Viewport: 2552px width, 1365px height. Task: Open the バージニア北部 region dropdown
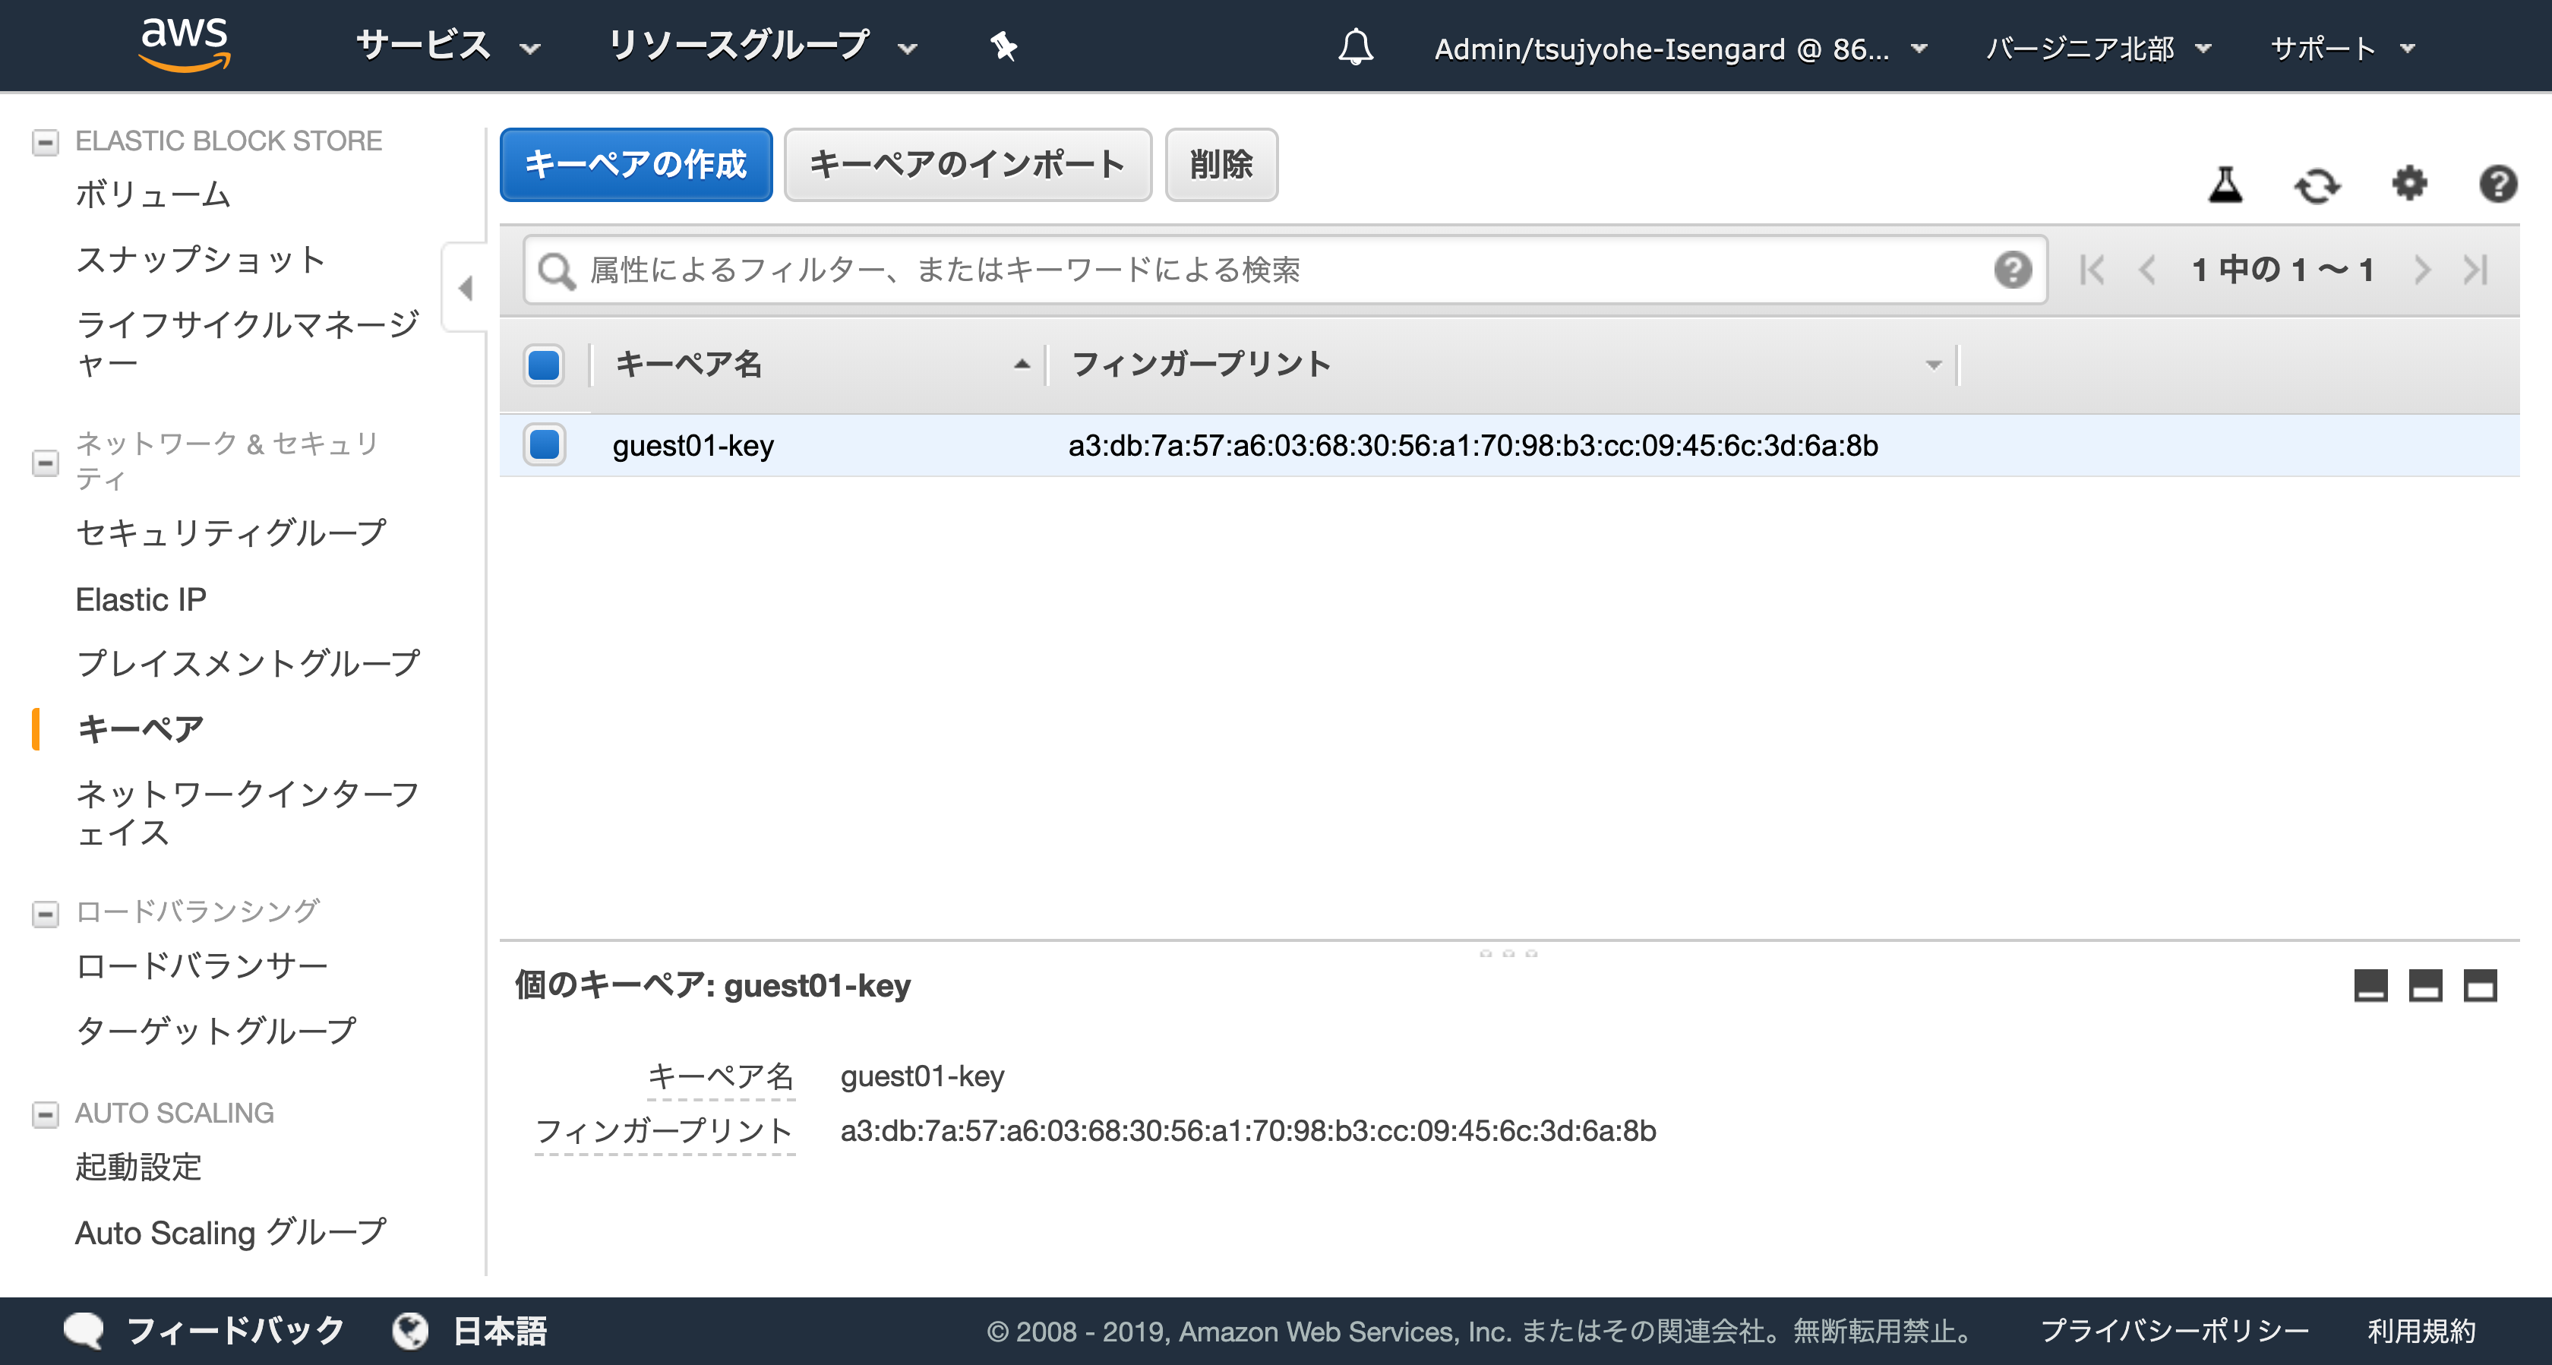[x=2099, y=48]
